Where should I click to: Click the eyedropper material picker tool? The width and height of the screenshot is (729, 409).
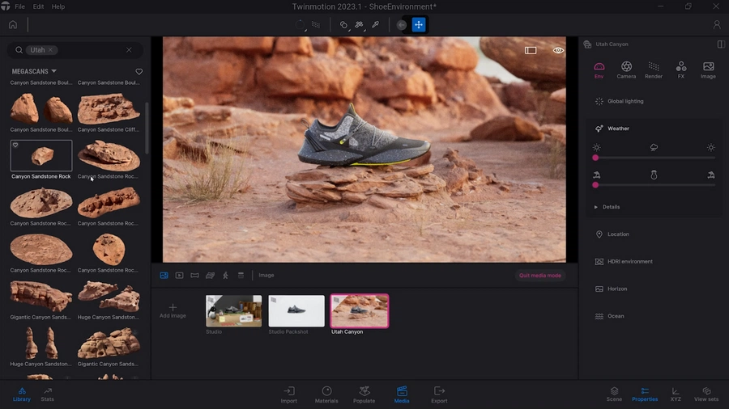(375, 25)
